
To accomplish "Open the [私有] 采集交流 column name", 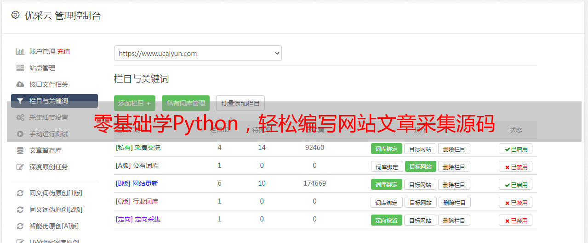I will [138, 148].
